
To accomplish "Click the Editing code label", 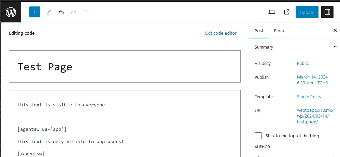I will pyautogui.click(x=22, y=33).
